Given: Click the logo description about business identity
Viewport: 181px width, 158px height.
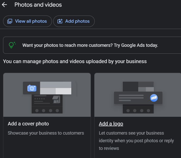Looking at the screenshot, I should click(x=136, y=141).
